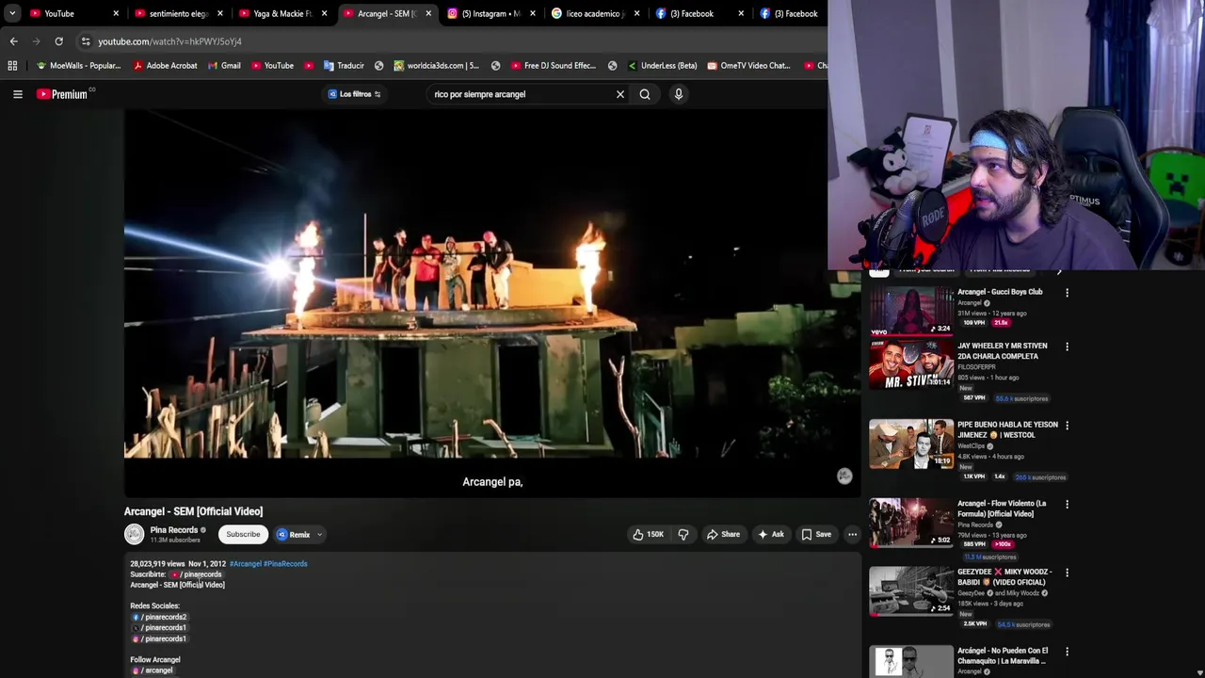Switch to the 'Yaga & Mackie' tab
The image size is (1205, 678).
282,13
